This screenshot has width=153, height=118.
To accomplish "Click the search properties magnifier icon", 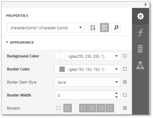I will coord(116,28).
